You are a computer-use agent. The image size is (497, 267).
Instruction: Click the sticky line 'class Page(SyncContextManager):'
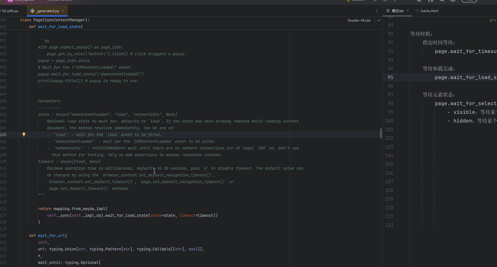pos(55,20)
